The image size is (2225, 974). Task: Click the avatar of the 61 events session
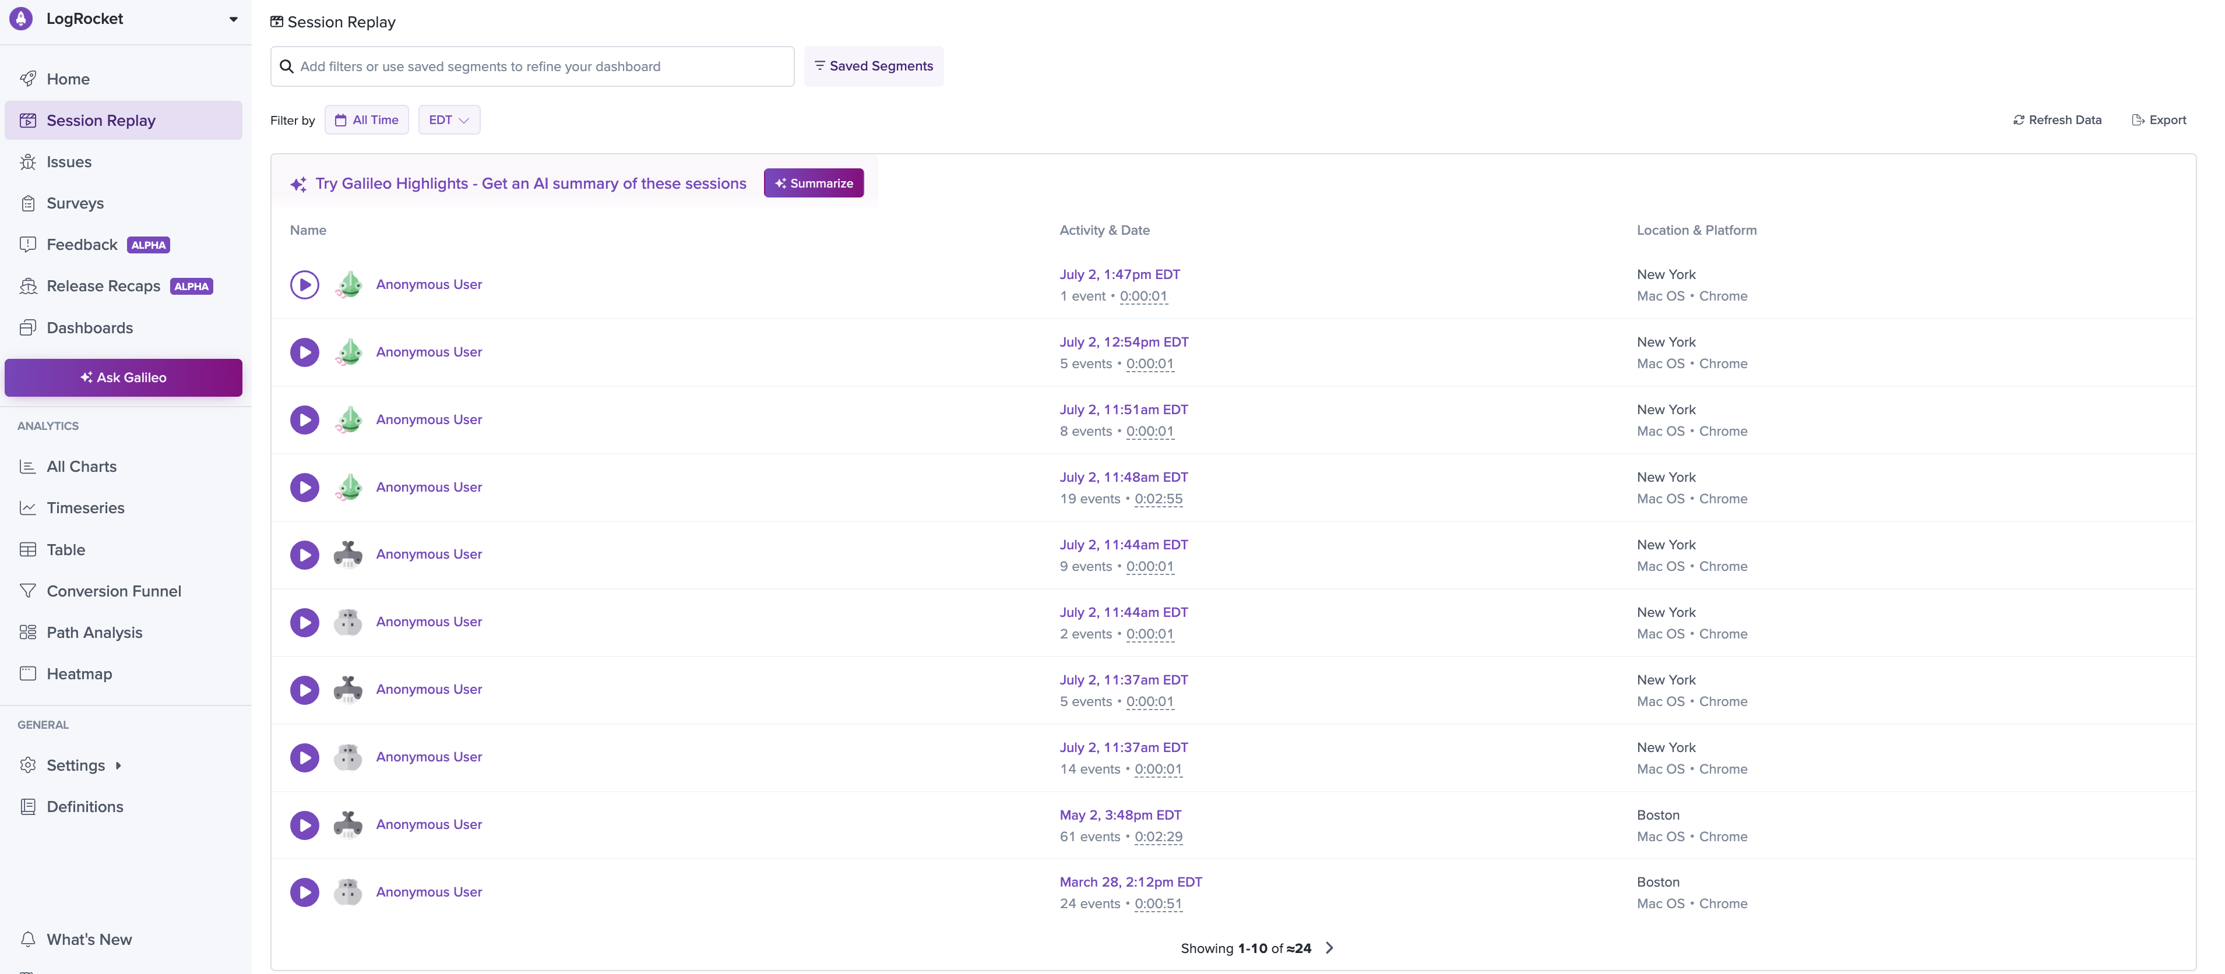click(x=348, y=825)
